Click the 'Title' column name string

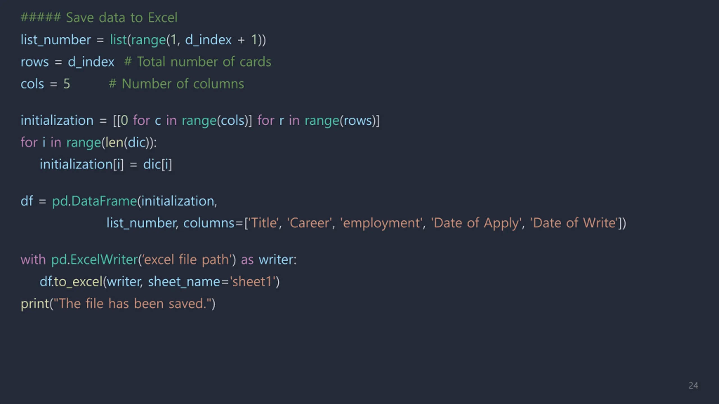[x=263, y=223]
